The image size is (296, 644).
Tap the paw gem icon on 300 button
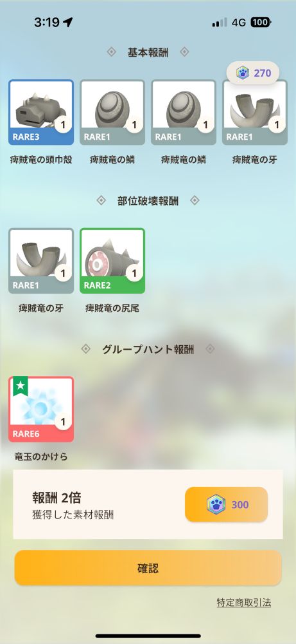point(216,504)
